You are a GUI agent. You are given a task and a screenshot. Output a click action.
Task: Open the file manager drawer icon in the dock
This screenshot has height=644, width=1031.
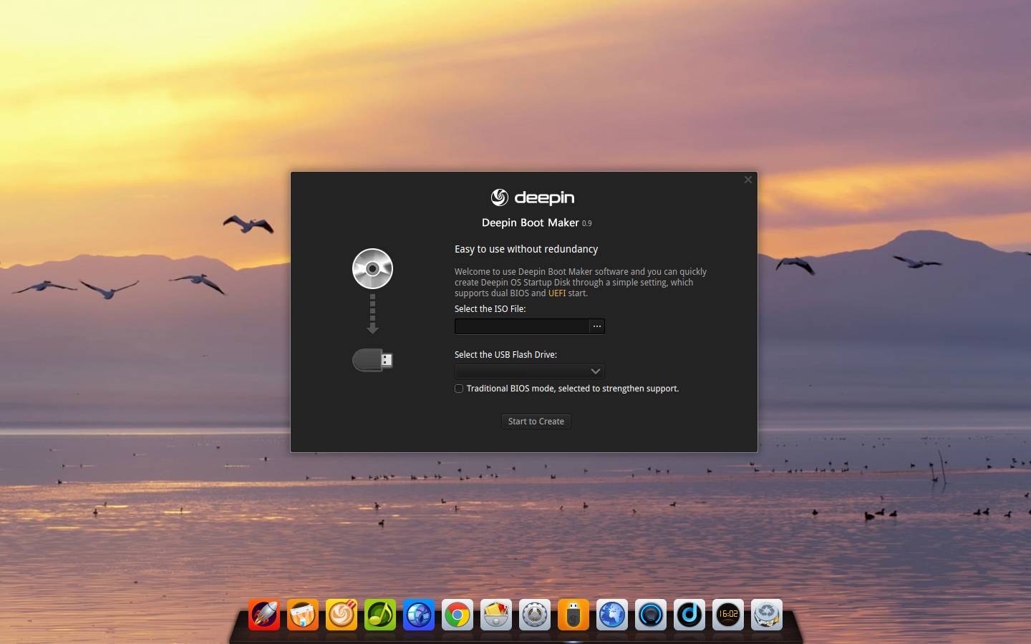pyautogui.click(x=496, y=615)
